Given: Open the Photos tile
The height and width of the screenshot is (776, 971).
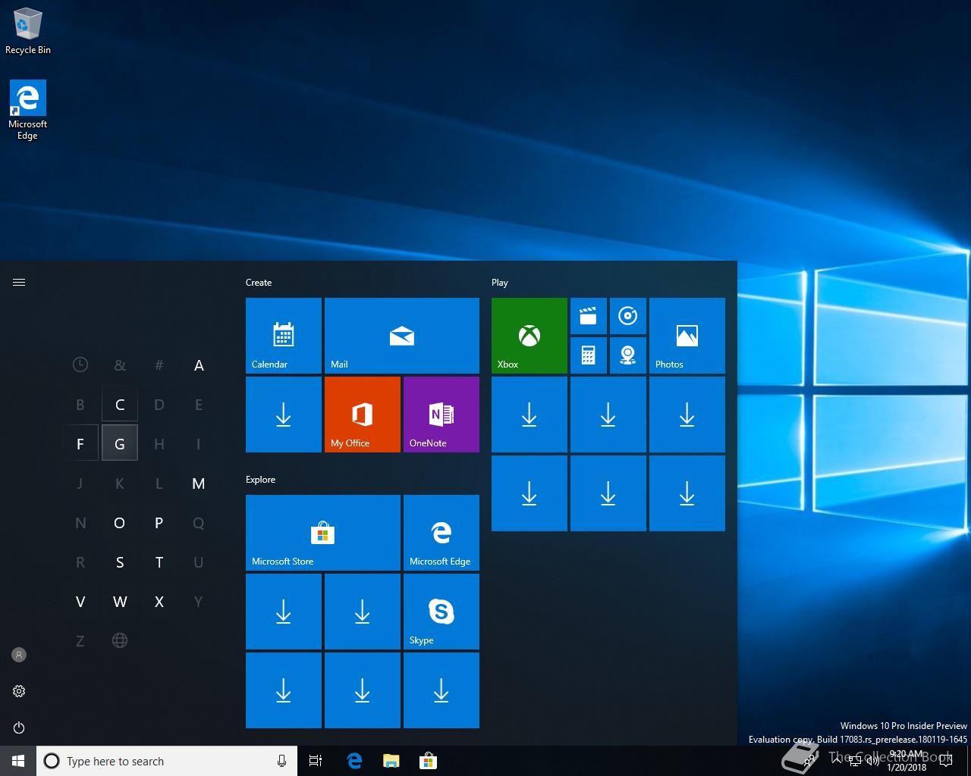Looking at the screenshot, I should click(687, 336).
